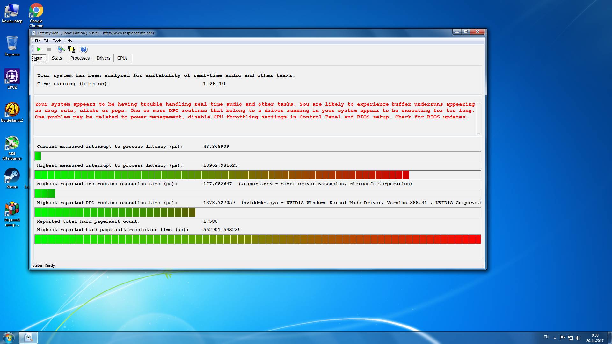The height and width of the screenshot is (344, 612).
Task: Click the gray stop monitoring button
Action: click(x=49, y=49)
